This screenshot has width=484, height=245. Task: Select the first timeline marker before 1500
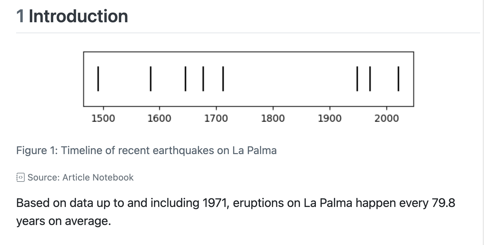click(98, 79)
